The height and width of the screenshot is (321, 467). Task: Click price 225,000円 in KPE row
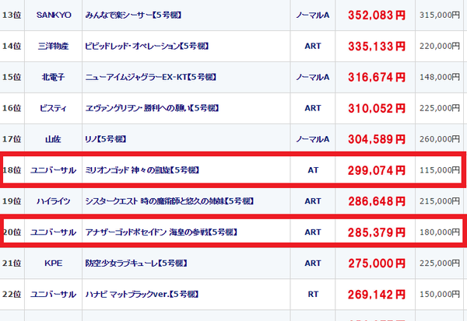pos(440,263)
